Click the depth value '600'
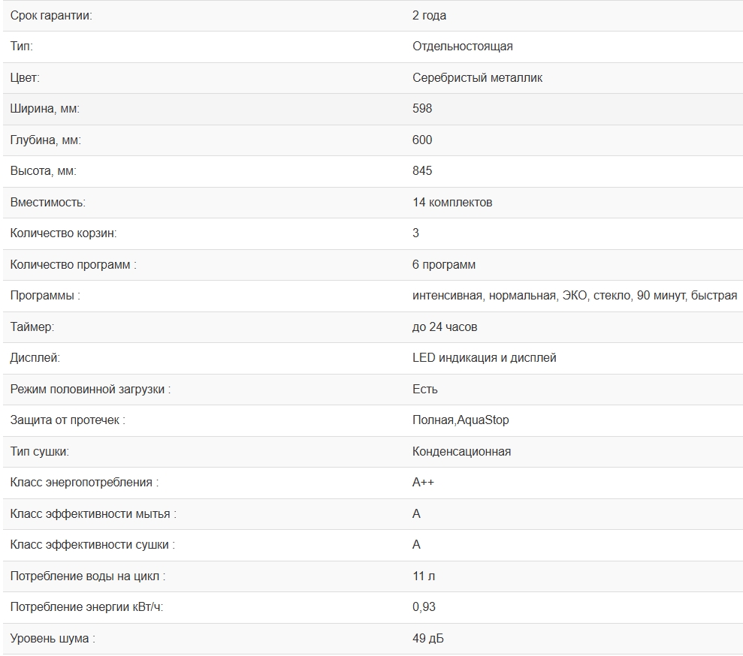 422,140
